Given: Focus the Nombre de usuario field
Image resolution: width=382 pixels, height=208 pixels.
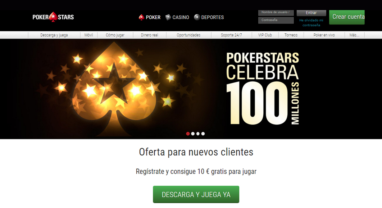Looking at the screenshot, I should pos(276,13).
